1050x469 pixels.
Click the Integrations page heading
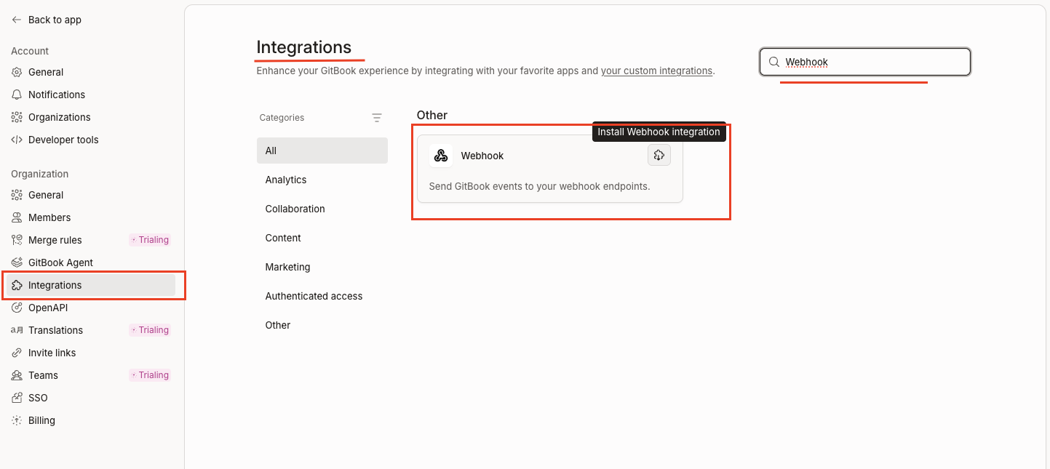tap(304, 47)
